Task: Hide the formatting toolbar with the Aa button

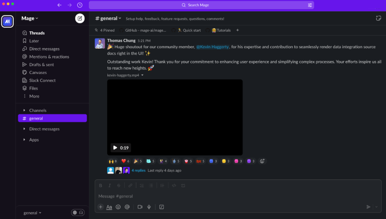Action: pyautogui.click(x=109, y=207)
